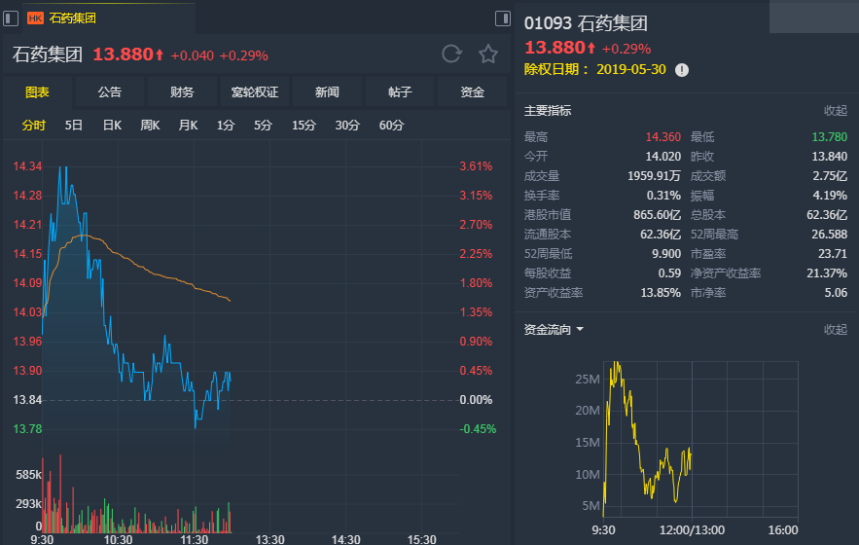Switch to the 图表 tab

click(37, 92)
